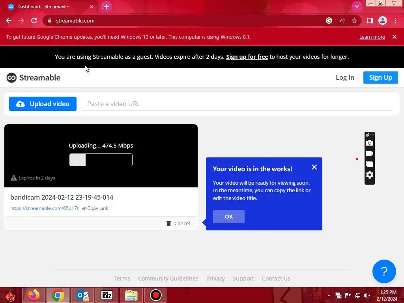404x303 pixels.
Task: Dismiss the Chrome update notification bar
Action: coord(395,37)
